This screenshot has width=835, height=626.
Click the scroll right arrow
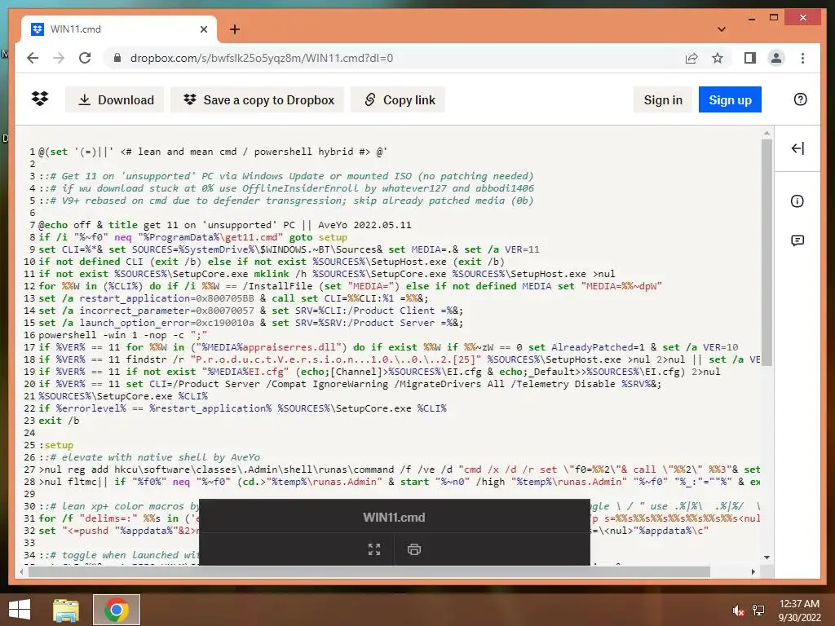click(x=753, y=571)
